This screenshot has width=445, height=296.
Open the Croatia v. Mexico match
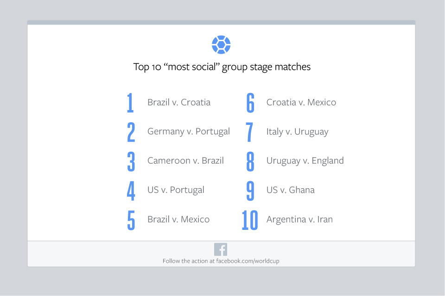pos(301,102)
